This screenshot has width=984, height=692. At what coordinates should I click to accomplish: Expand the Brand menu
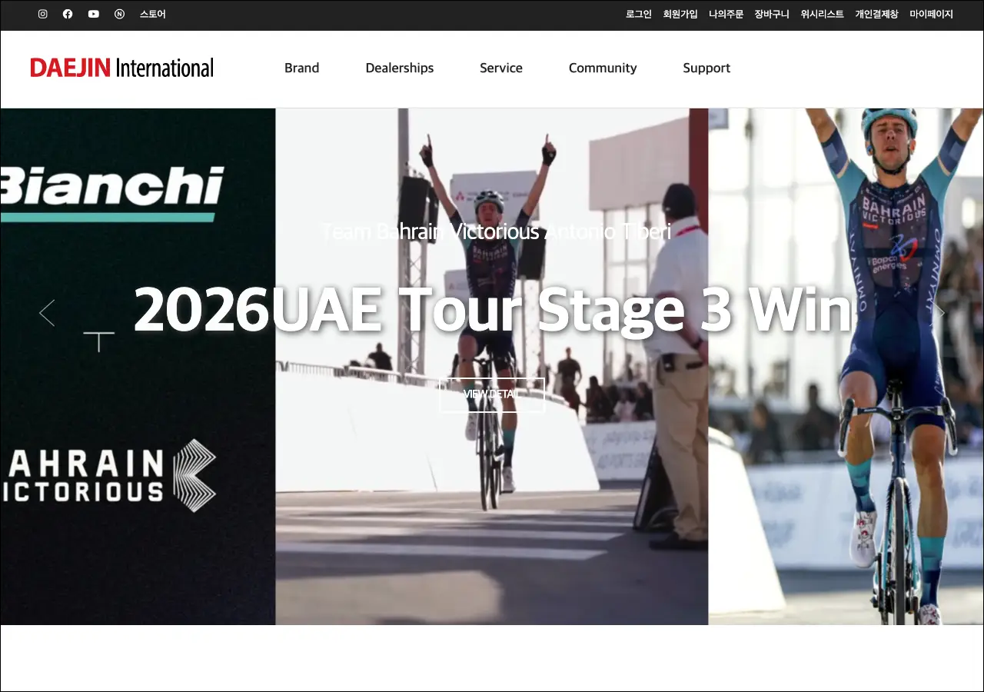click(301, 68)
